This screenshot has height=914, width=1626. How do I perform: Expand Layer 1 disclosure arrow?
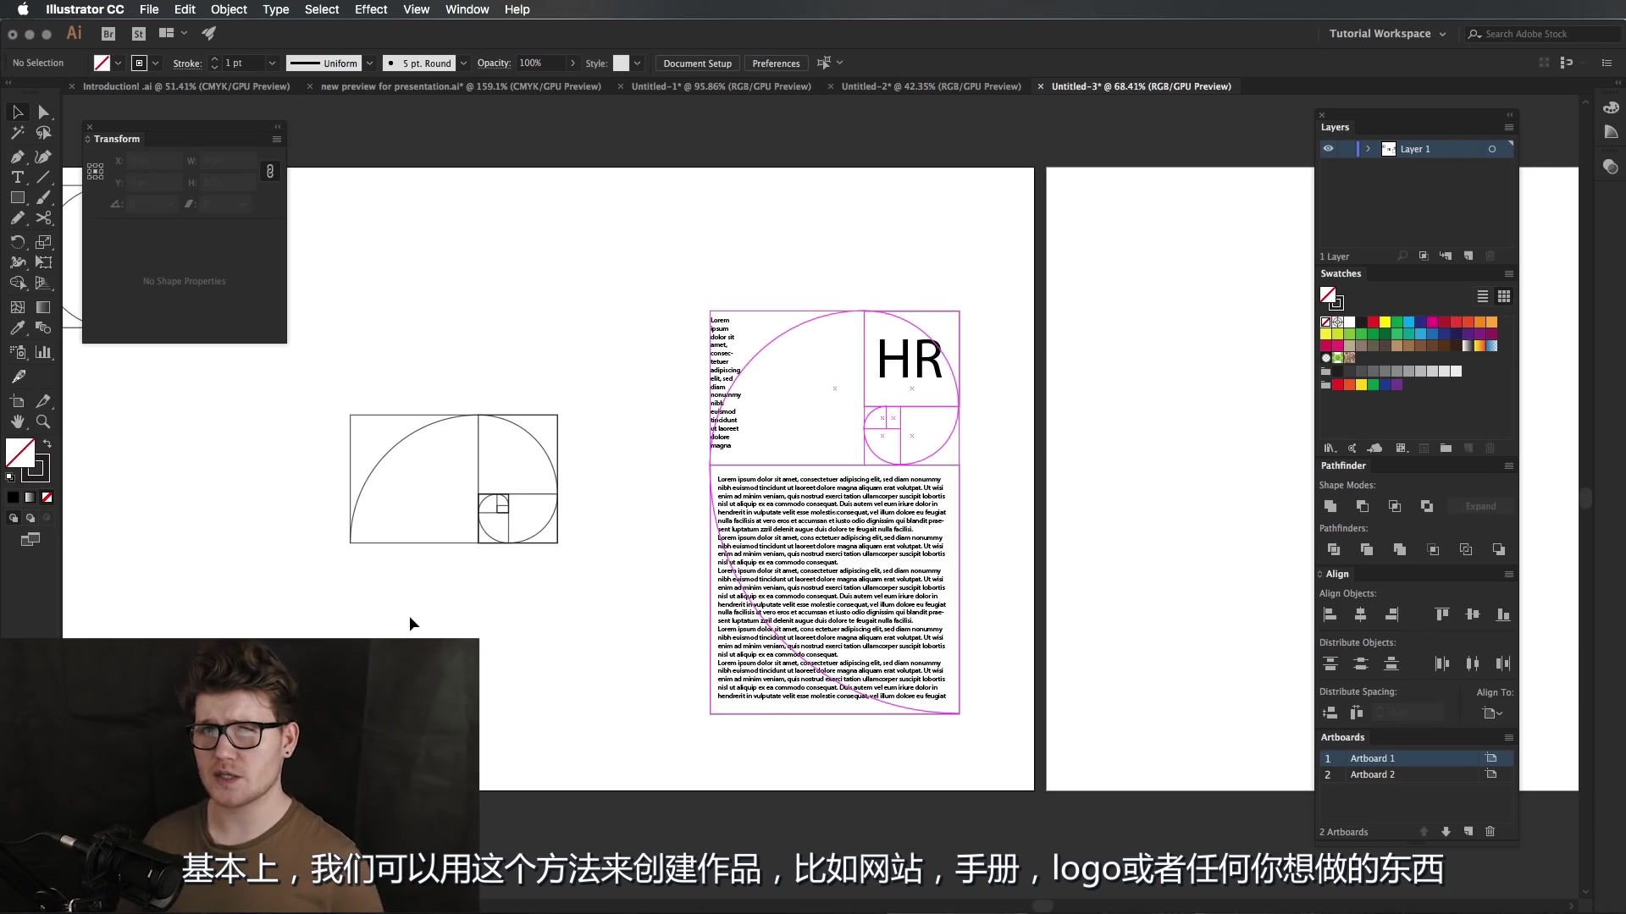tap(1368, 149)
